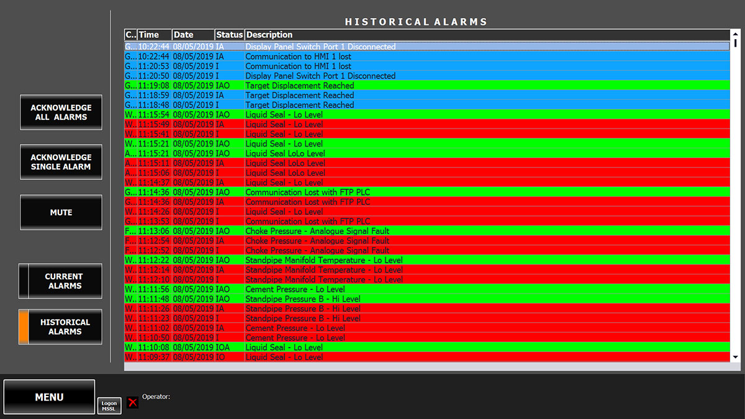The width and height of the screenshot is (745, 419).
Task: Acknowledge all alarms
Action: click(60, 112)
